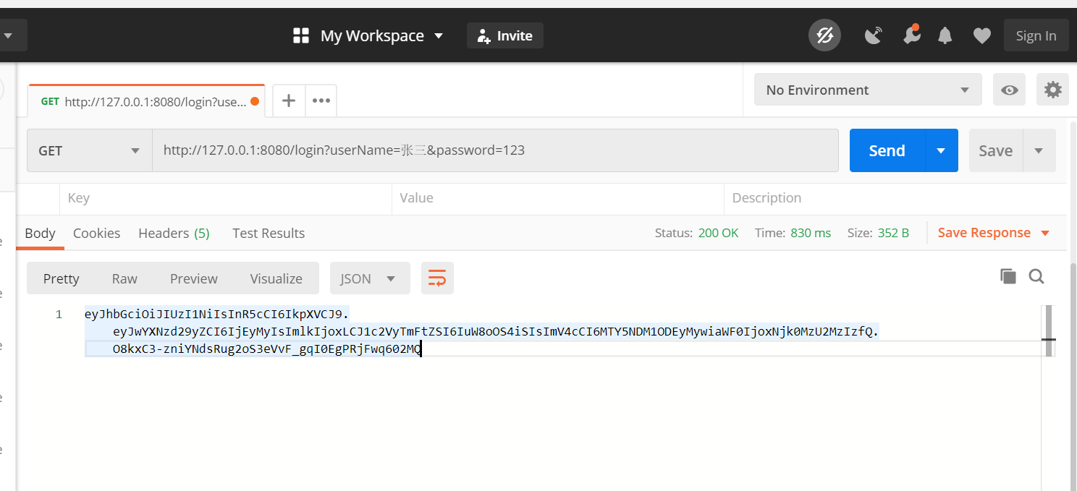Click token signature line starting O8kxC3
The height and width of the screenshot is (491, 1077).
pyautogui.click(x=267, y=349)
